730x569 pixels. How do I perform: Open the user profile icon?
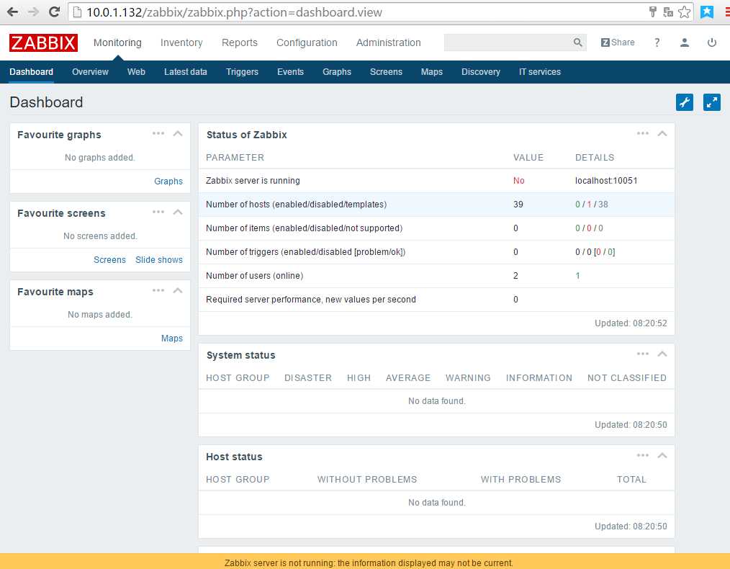click(685, 42)
